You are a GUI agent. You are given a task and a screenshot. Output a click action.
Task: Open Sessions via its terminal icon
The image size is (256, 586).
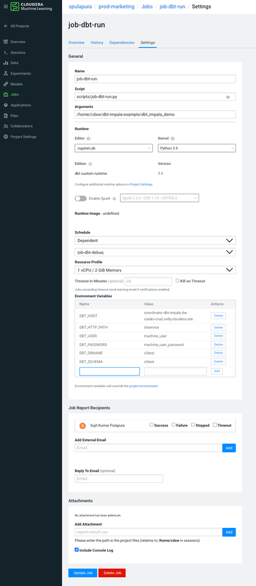tap(6, 53)
